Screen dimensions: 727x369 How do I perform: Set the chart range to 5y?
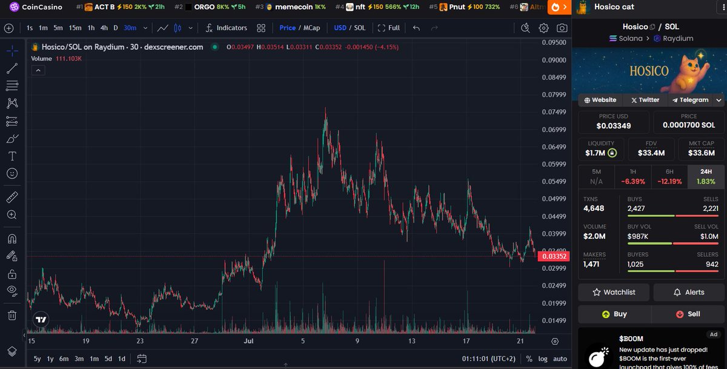click(x=38, y=359)
